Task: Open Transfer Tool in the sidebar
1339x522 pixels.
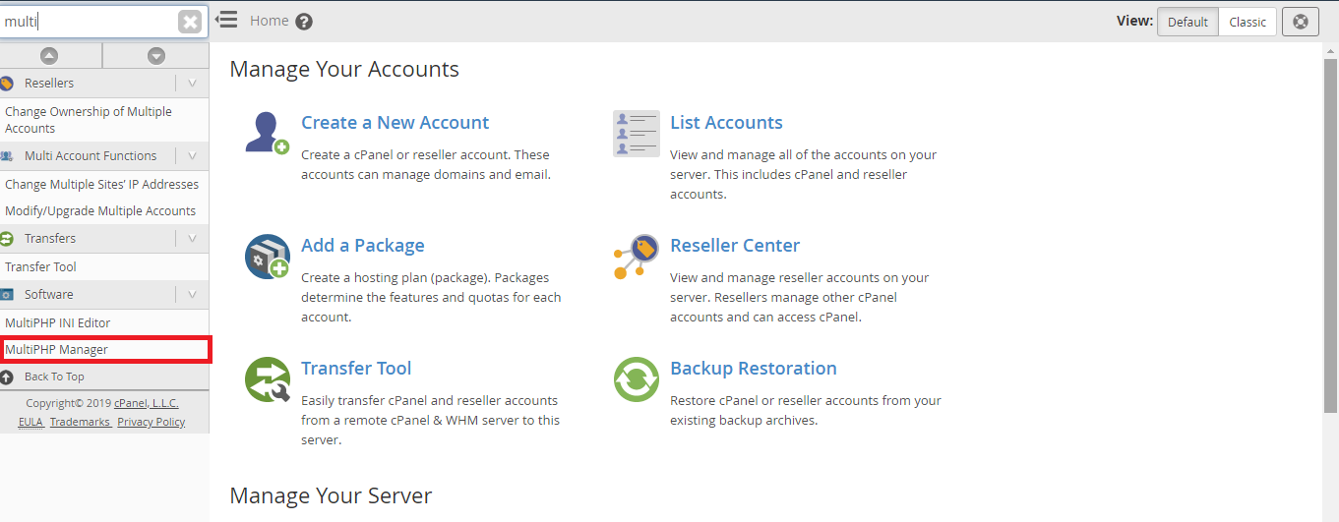Action: [40, 266]
